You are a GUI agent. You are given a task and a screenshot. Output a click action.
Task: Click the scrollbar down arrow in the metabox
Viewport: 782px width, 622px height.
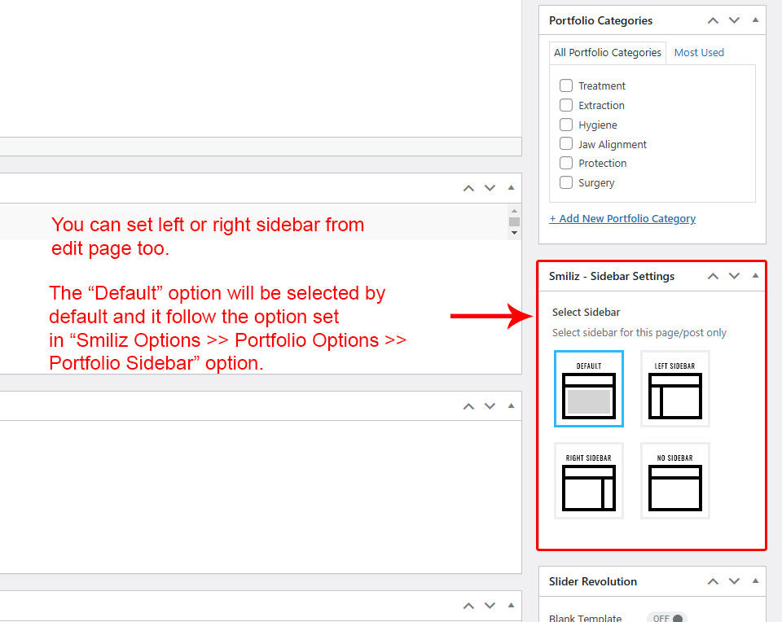point(514,233)
